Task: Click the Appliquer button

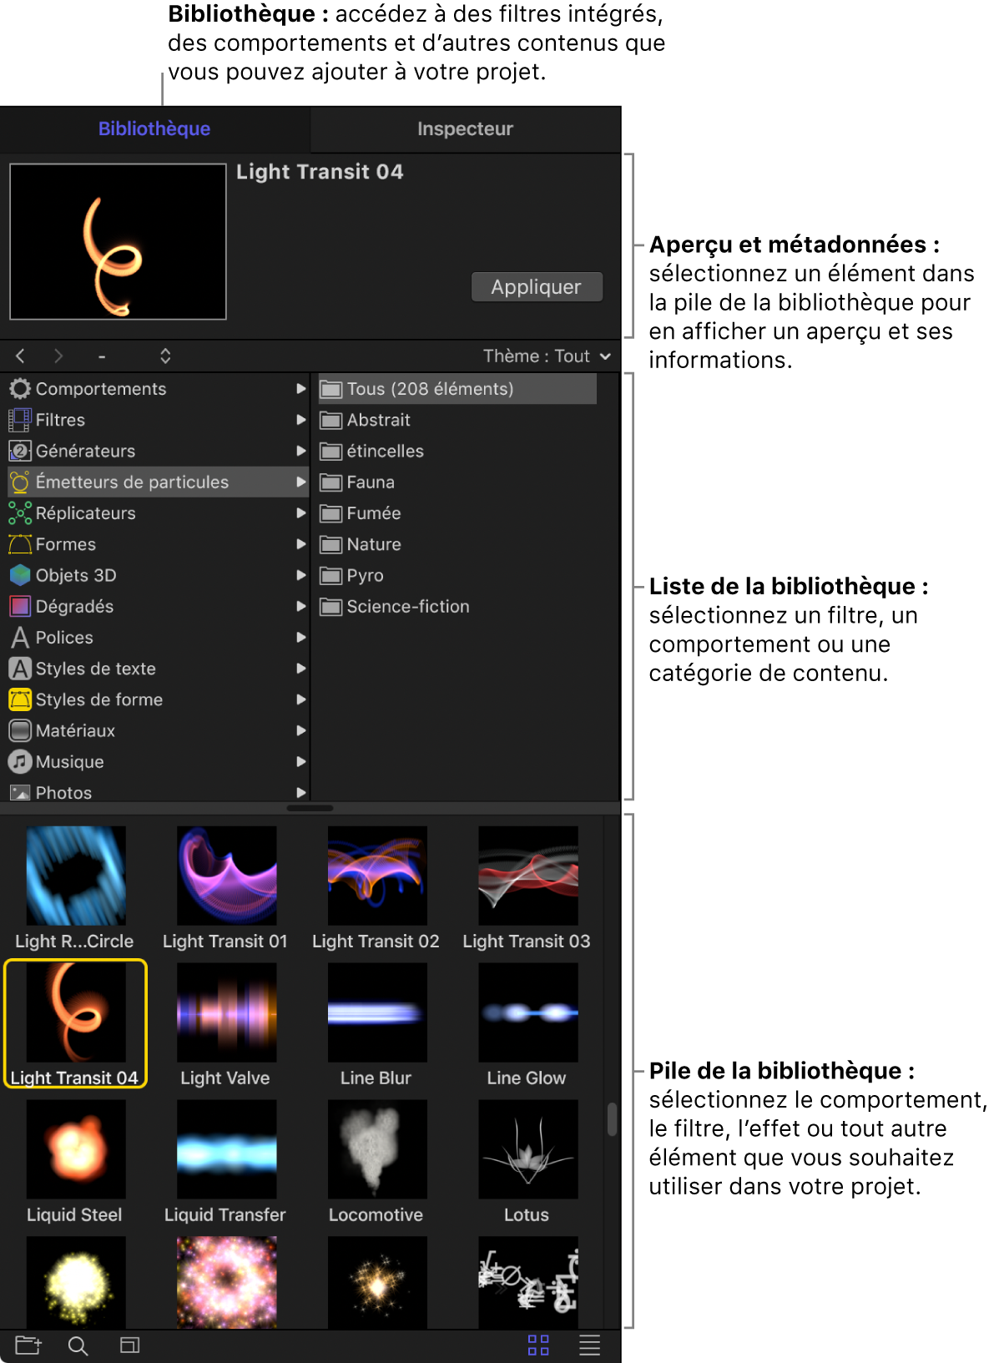Action: point(537,287)
